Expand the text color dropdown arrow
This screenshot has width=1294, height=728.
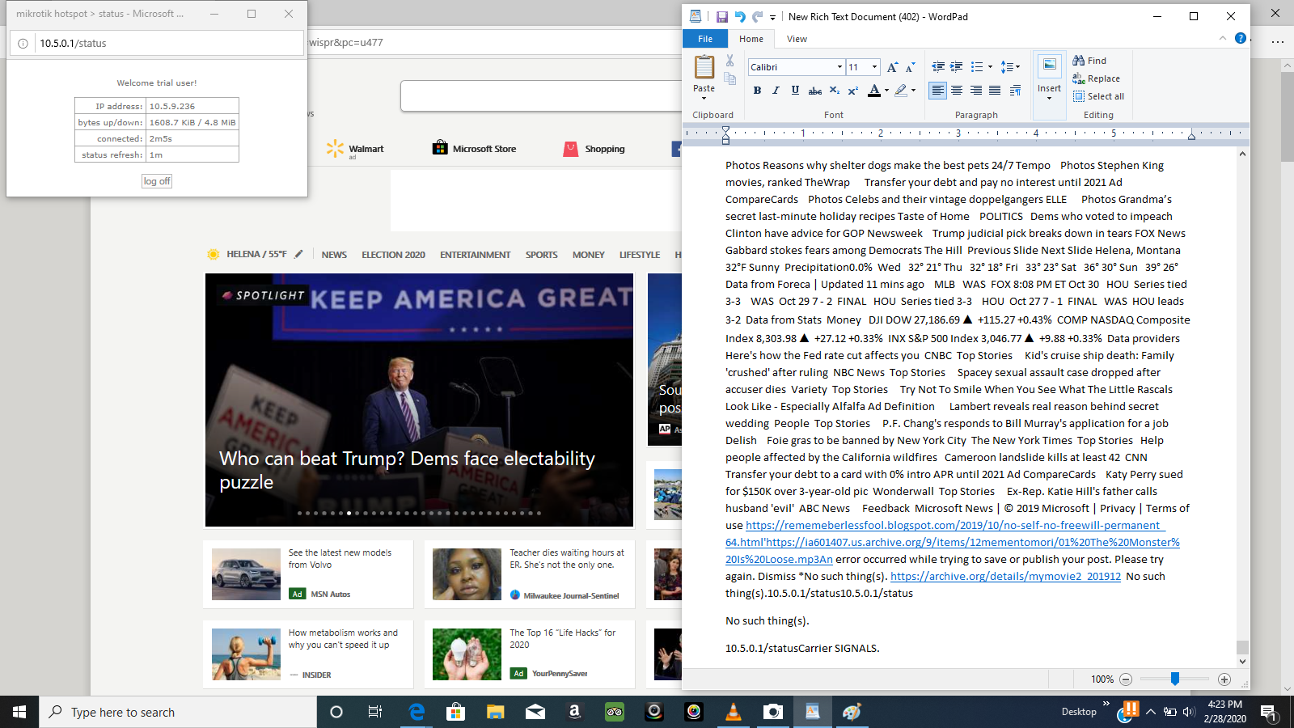tap(886, 91)
